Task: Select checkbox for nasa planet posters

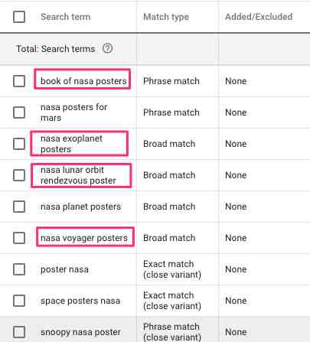Action: [x=19, y=207]
